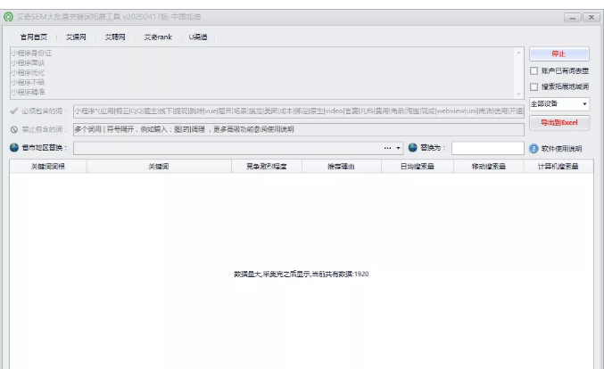Open the 全部设备 device dropdown
604x369 pixels.
tap(559, 104)
